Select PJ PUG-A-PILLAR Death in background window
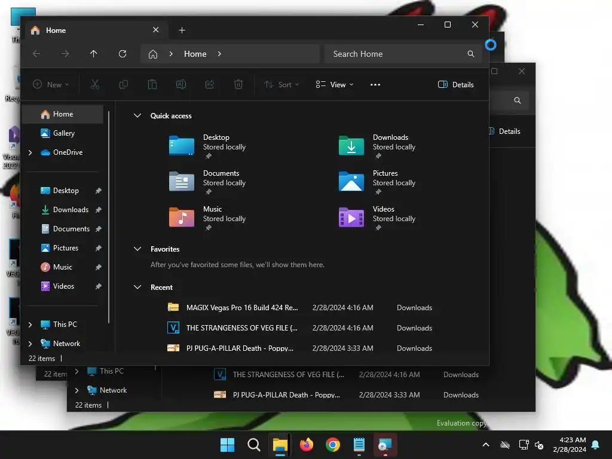Image resolution: width=612 pixels, height=459 pixels. [x=345, y=394]
